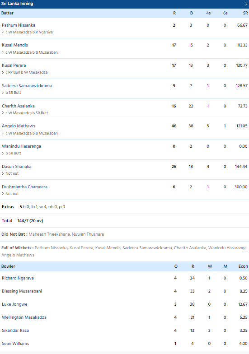
Task: Select bowler Richard Ngarava
Action: [x=18, y=278]
